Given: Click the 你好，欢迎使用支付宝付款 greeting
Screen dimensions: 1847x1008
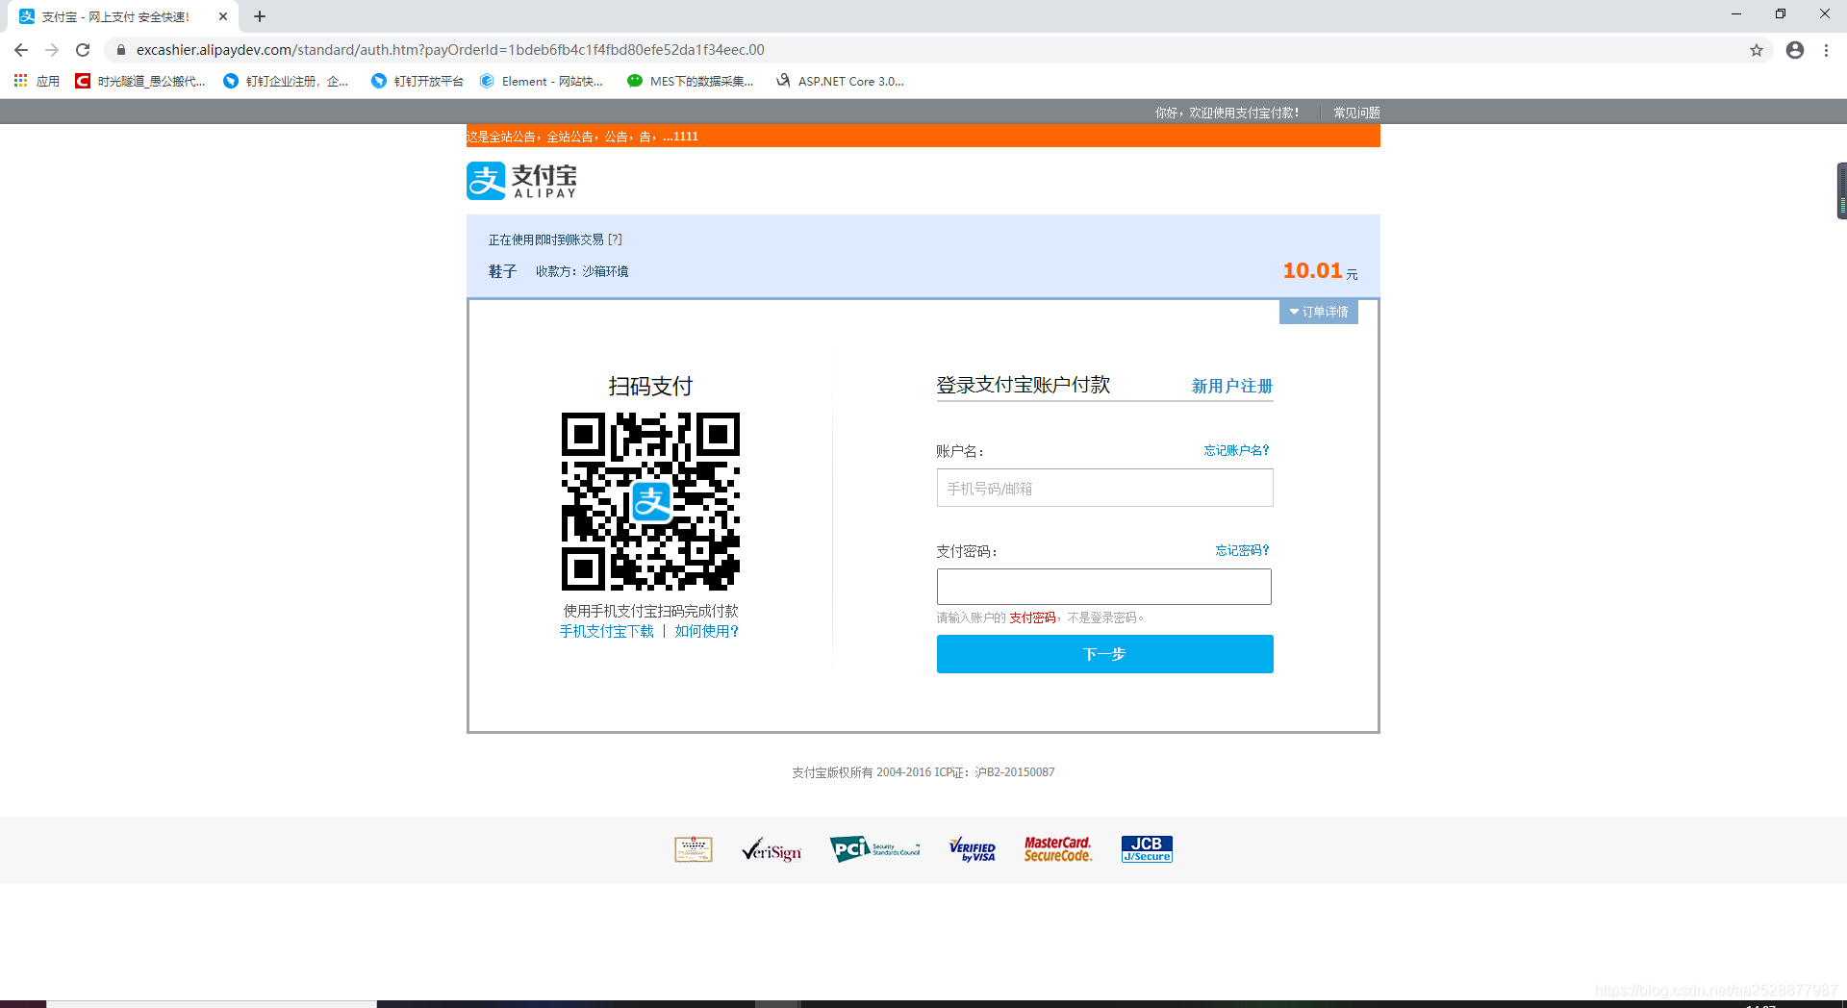Looking at the screenshot, I should [1227, 113].
